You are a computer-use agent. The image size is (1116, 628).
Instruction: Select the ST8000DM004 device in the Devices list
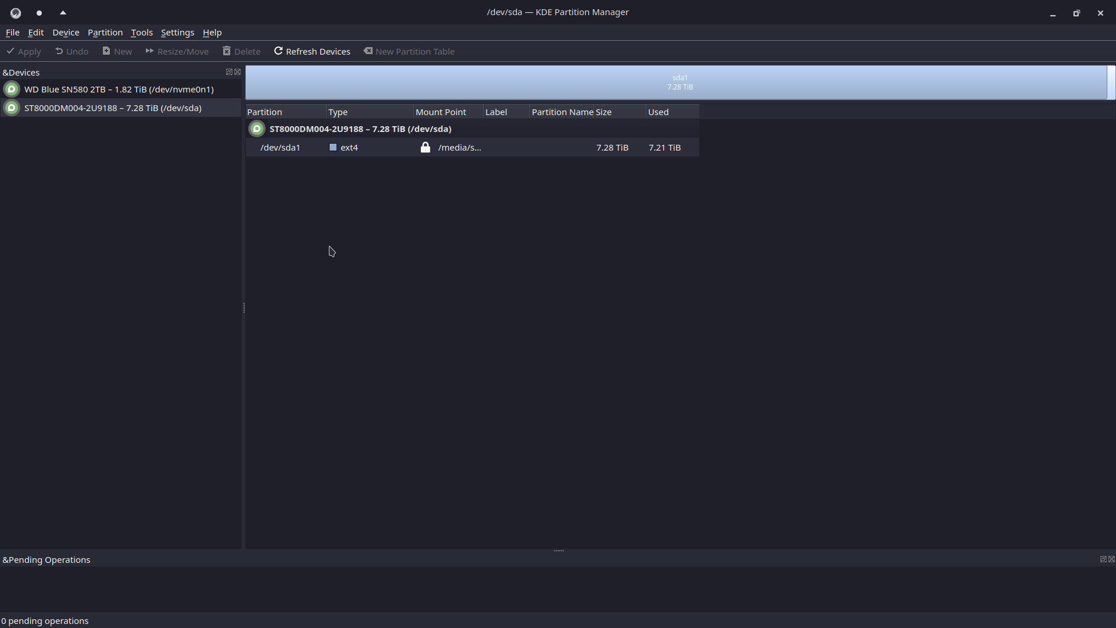click(x=113, y=108)
